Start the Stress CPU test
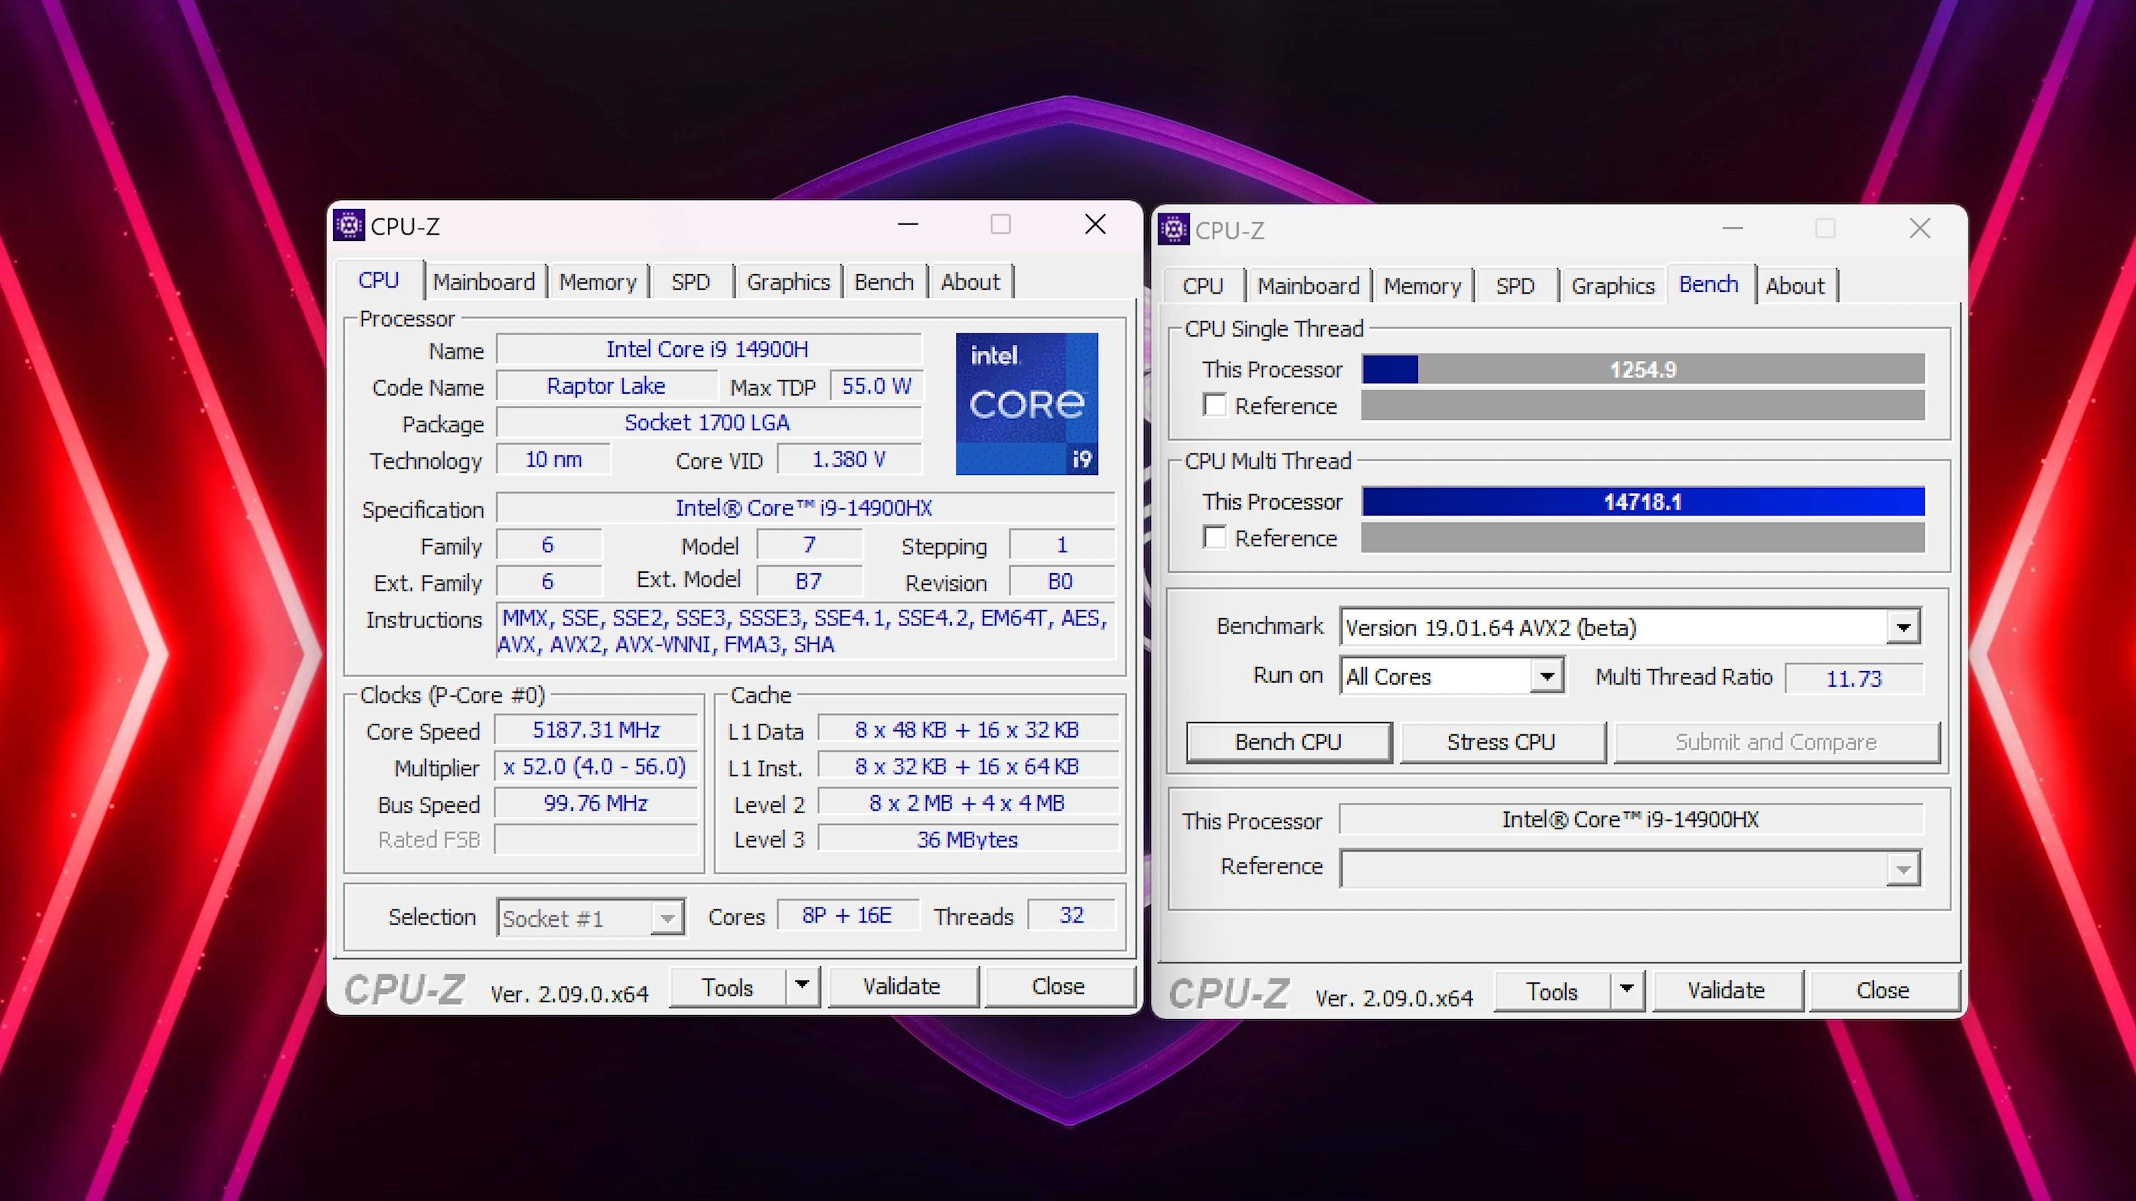The width and height of the screenshot is (2136, 1201). click(x=1501, y=742)
